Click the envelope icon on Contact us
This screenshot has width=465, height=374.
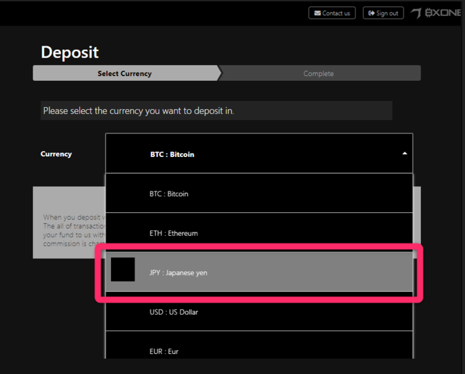tap(317, 13)
